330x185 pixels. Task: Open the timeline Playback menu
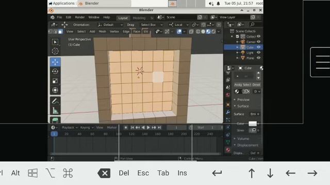70,127
